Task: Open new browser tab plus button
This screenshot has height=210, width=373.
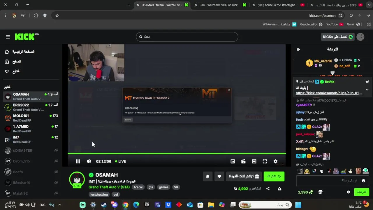Action: (x=129, y=5)
